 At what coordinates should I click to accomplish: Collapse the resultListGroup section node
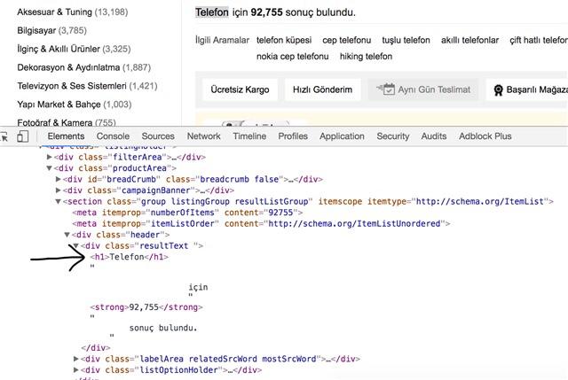click(58, 201)
